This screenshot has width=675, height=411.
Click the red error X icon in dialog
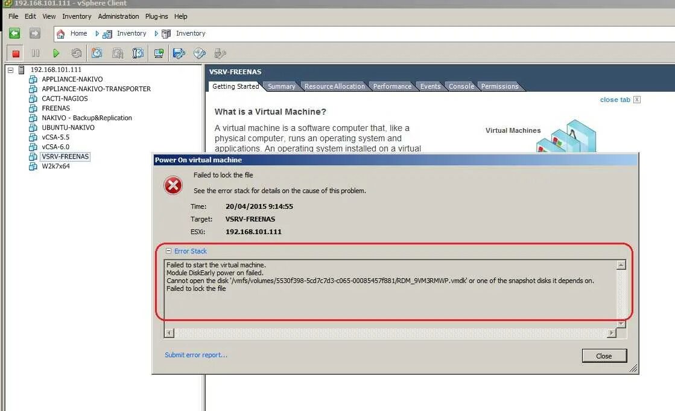[x=173, y=186]
